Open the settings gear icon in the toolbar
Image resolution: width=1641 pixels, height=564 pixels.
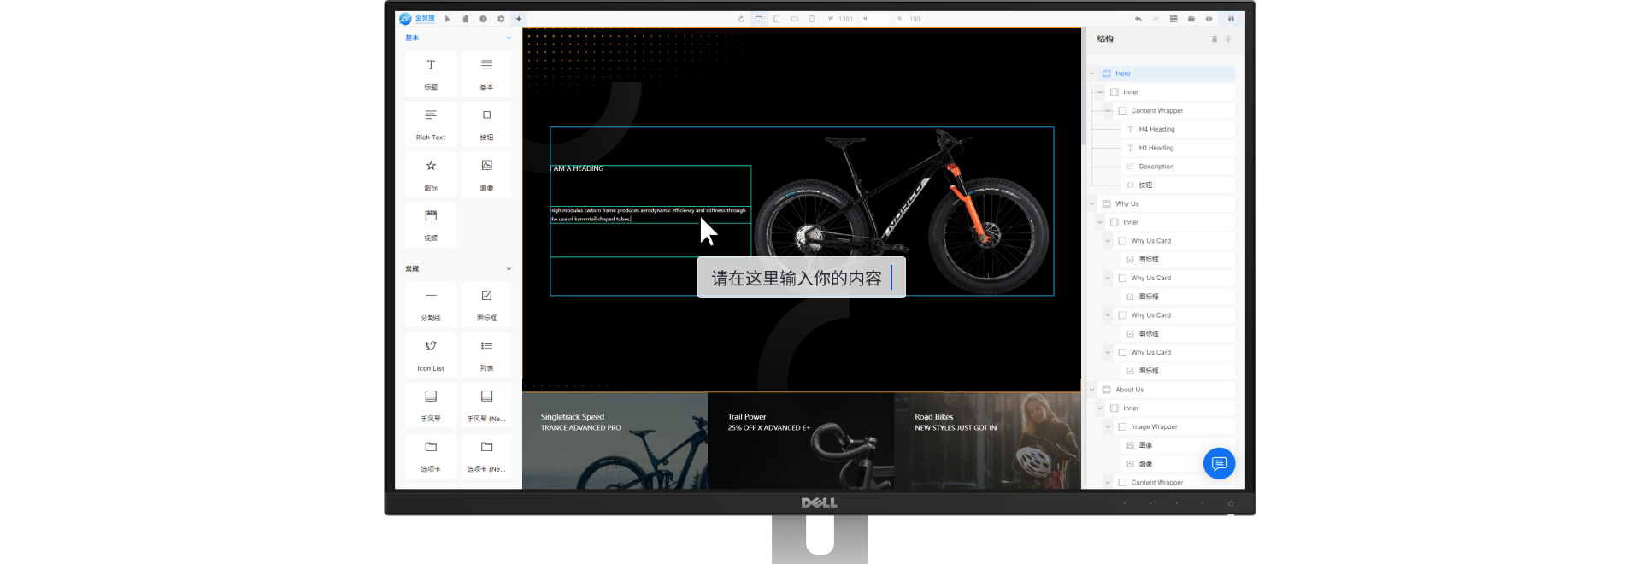[x=501, y=18]
